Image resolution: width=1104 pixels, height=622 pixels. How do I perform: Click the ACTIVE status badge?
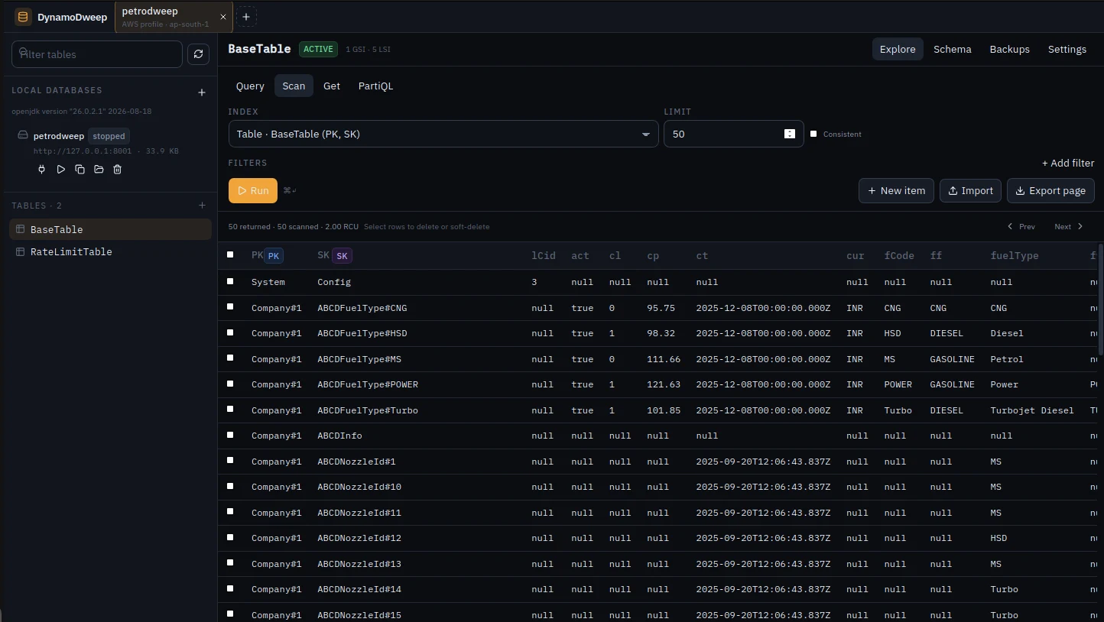coord(318,49)
